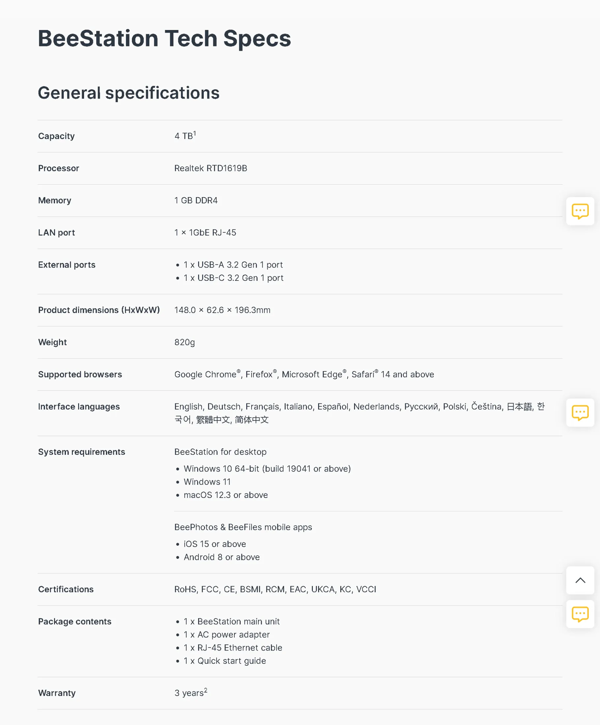
Task: Select the Realtek RTD1619B processor text
Action: [211, 168]
